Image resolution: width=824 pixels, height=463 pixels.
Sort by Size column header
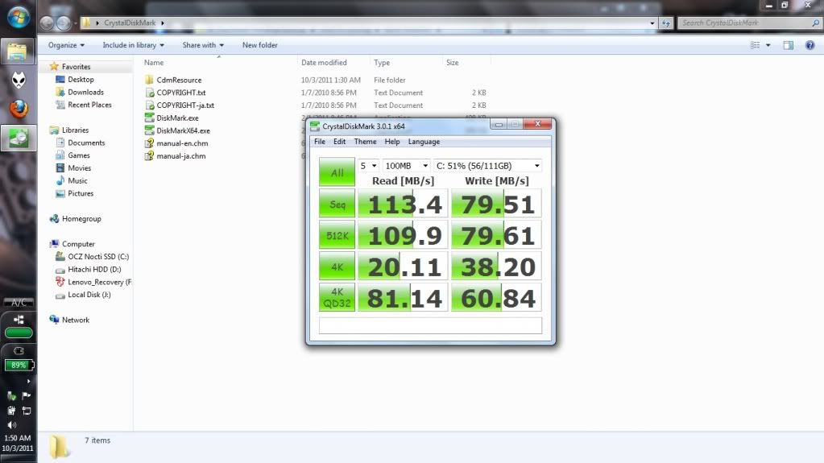[x=452, y=63]
